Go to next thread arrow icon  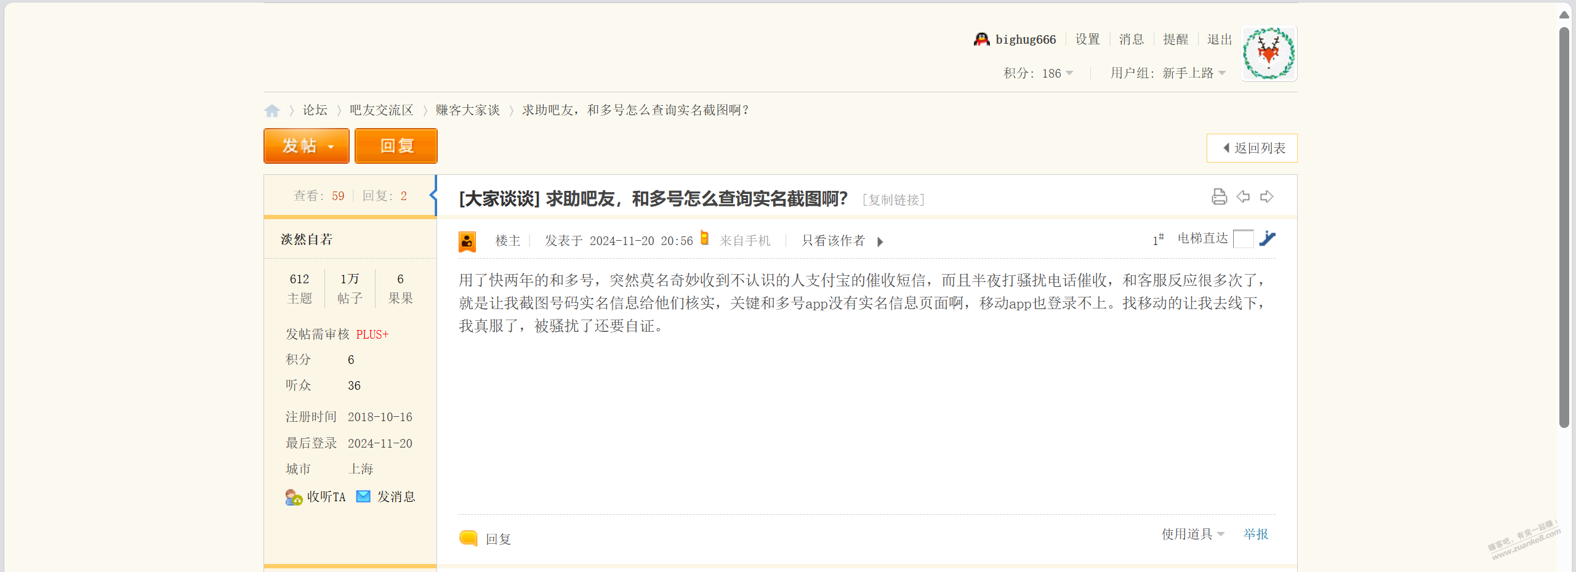(1266, 196)
